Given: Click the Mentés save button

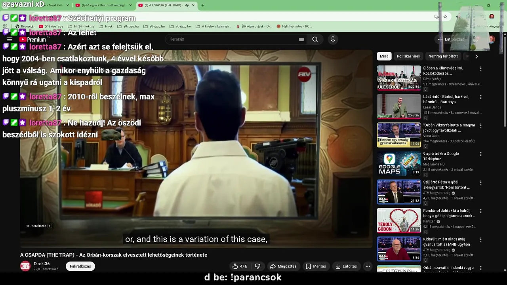Looking at the screenshot, I should tap(316, 266).
